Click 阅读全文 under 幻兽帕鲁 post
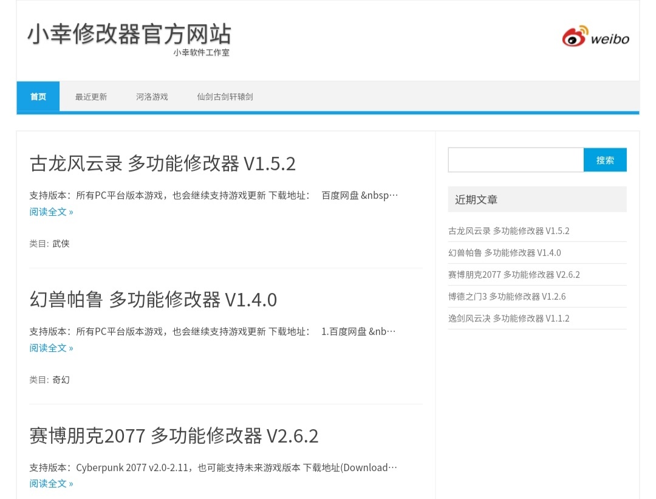This screenshot has height=499, width=656. click(x=51, y=348)
